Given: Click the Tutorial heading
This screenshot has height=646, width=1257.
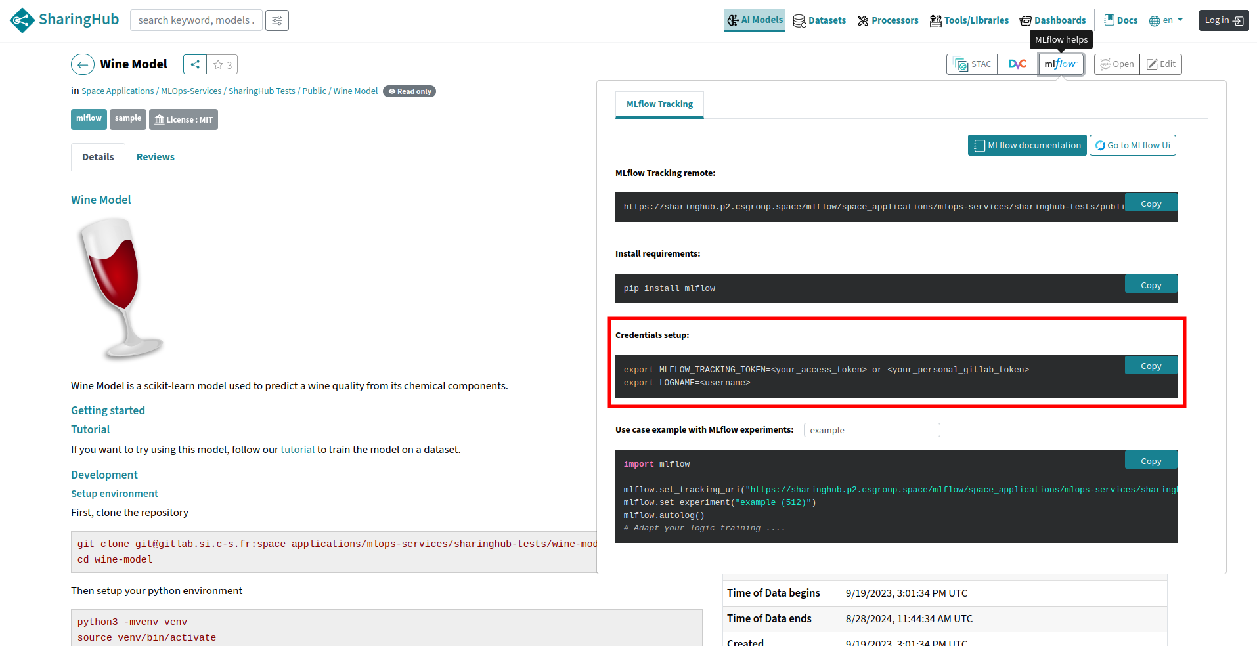Looking at the screenshot, I should (x=90, y=429).
